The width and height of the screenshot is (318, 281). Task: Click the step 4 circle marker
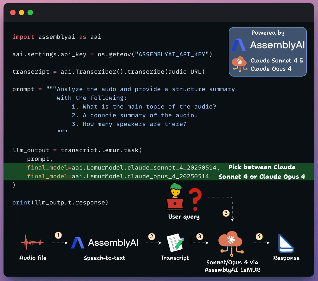coord(259,236)
